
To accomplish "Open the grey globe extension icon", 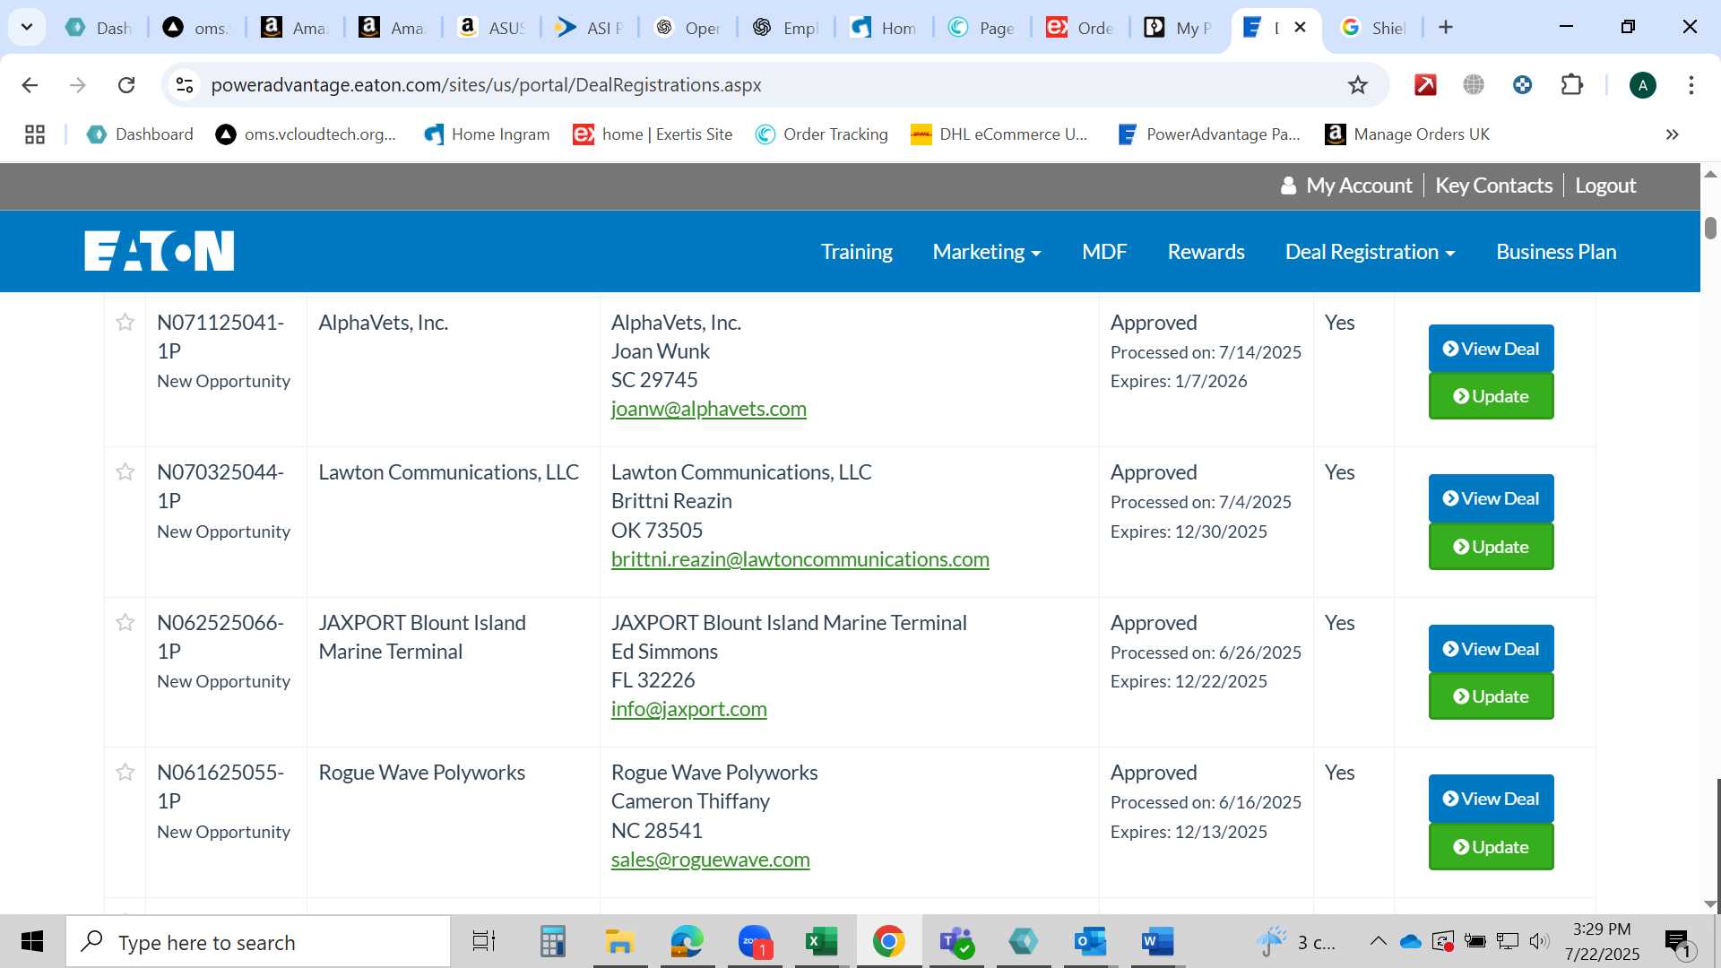I will click(x=1474, y=85).
